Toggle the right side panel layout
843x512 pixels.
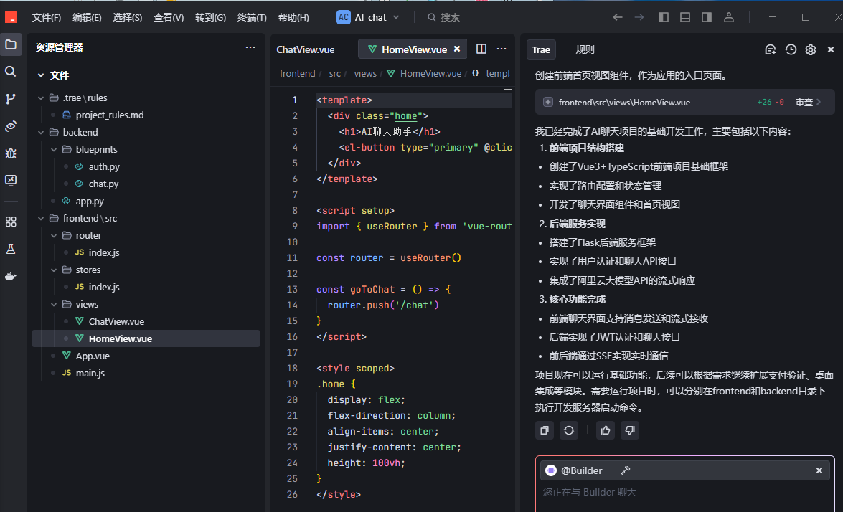point(707,17)
